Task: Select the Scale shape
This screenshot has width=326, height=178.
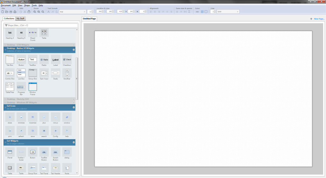Action: pyautogui.click(x=55, y=74)
